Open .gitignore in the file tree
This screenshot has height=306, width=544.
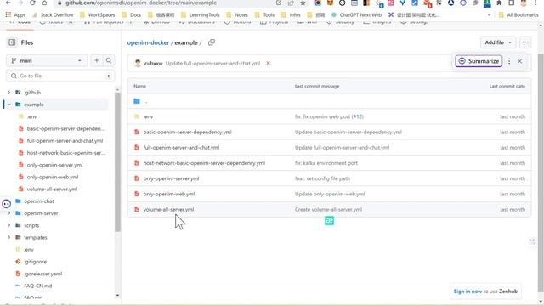35,262
